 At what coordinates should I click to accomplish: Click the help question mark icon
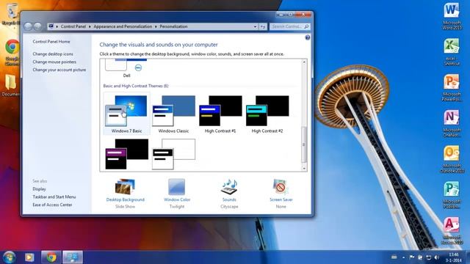(307, 37)
